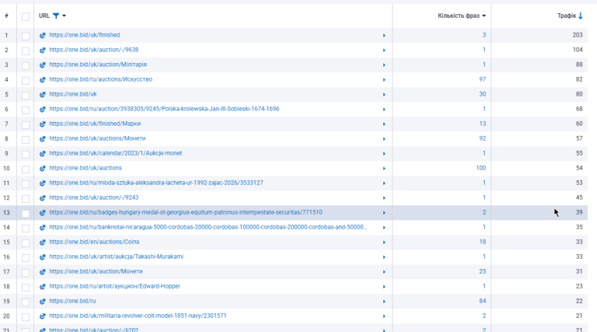Click external link icon beside en/auctions/Coins
The width and height of the screenshot is (597, 332).
point(42,243)
